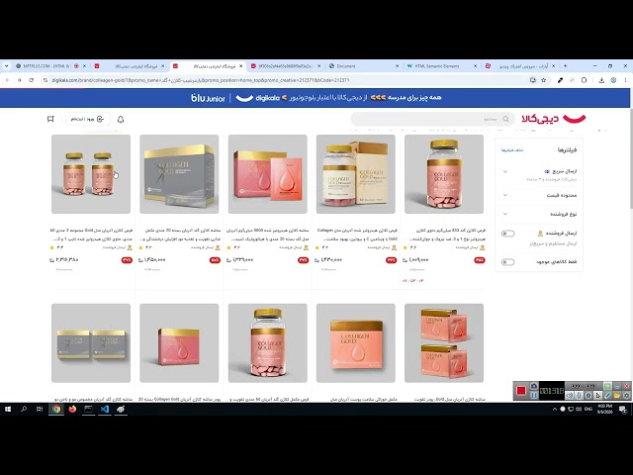Open the two small bottles product thumbnail

point(91,174)
